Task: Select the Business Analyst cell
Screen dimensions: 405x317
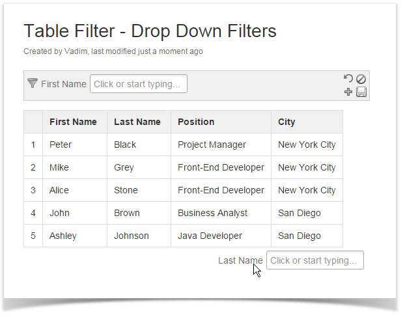Action: (x=212, y=213)
